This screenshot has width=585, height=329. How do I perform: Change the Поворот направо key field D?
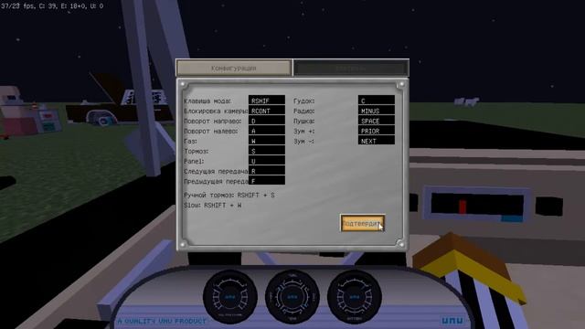267,121
